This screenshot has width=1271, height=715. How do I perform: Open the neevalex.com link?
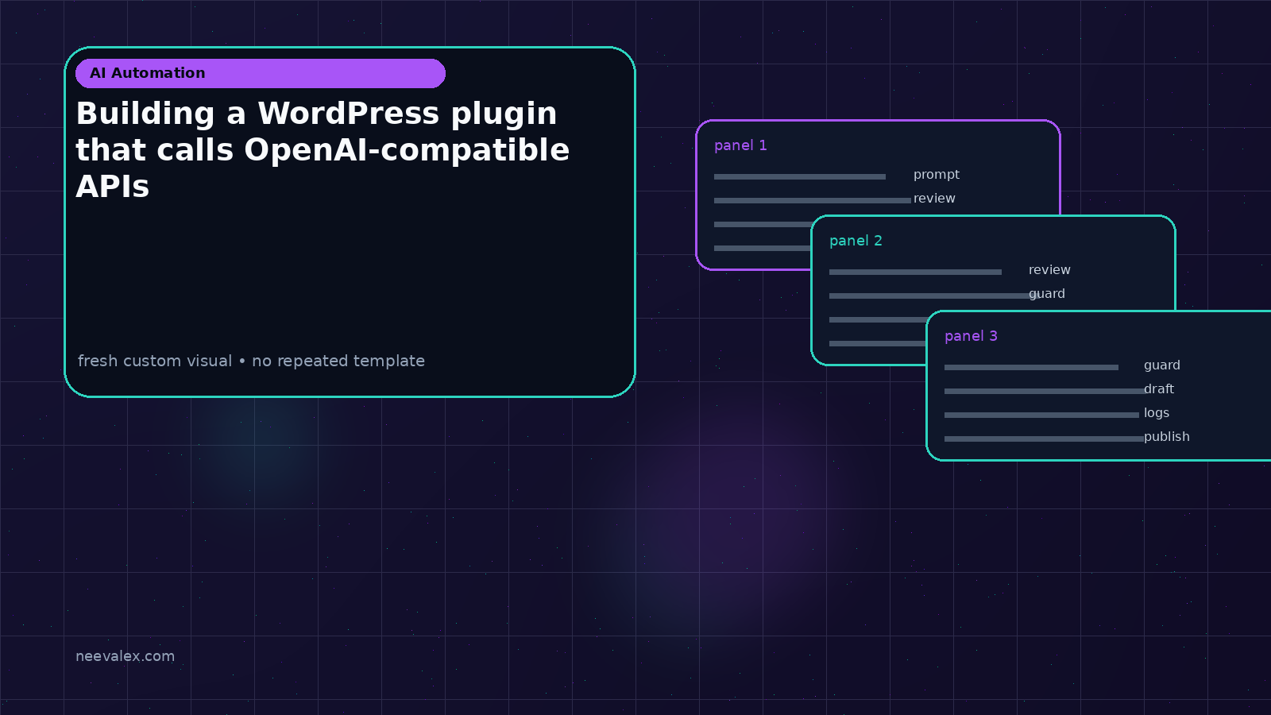point(125,656)
